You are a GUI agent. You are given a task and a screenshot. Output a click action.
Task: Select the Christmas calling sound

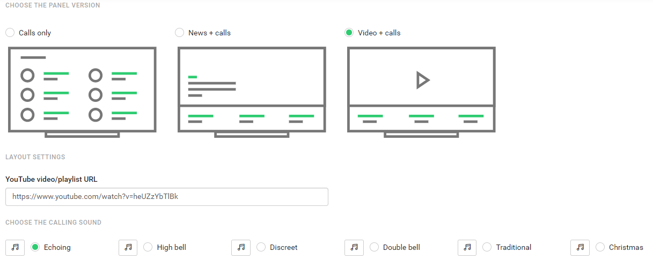600,247
